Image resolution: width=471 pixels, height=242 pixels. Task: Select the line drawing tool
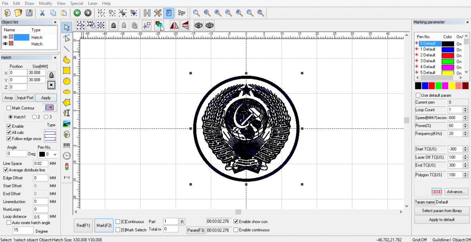(67, 49)
